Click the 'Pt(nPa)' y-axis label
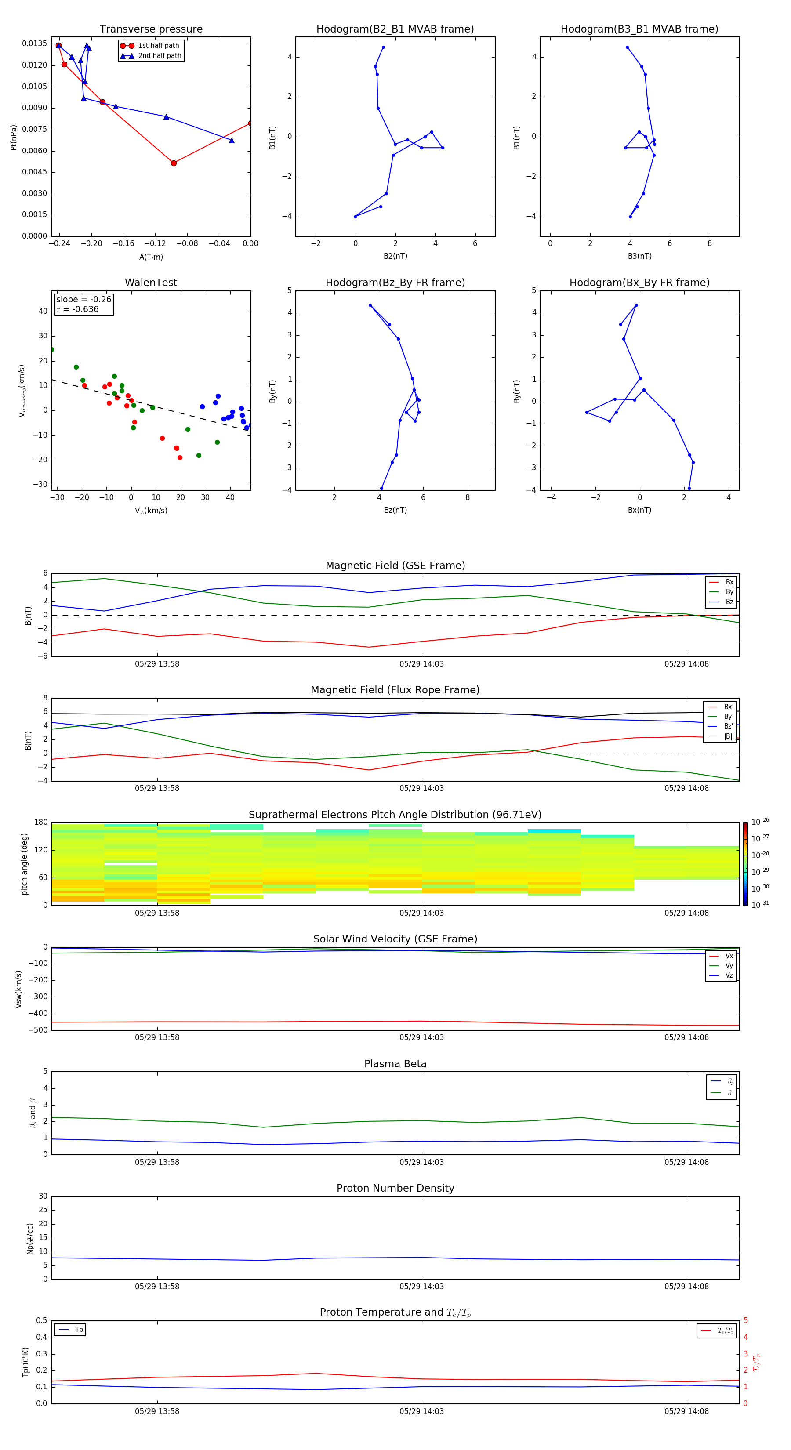Viewport: 791px width, 1450px height. (14, 137)
